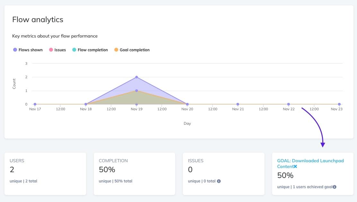Click info icon beside users achieved goal
The image size is (357, 202).
pos(335,187)
